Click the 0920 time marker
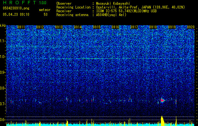Viewport: 198px width, 126px height. coord(191,27)
